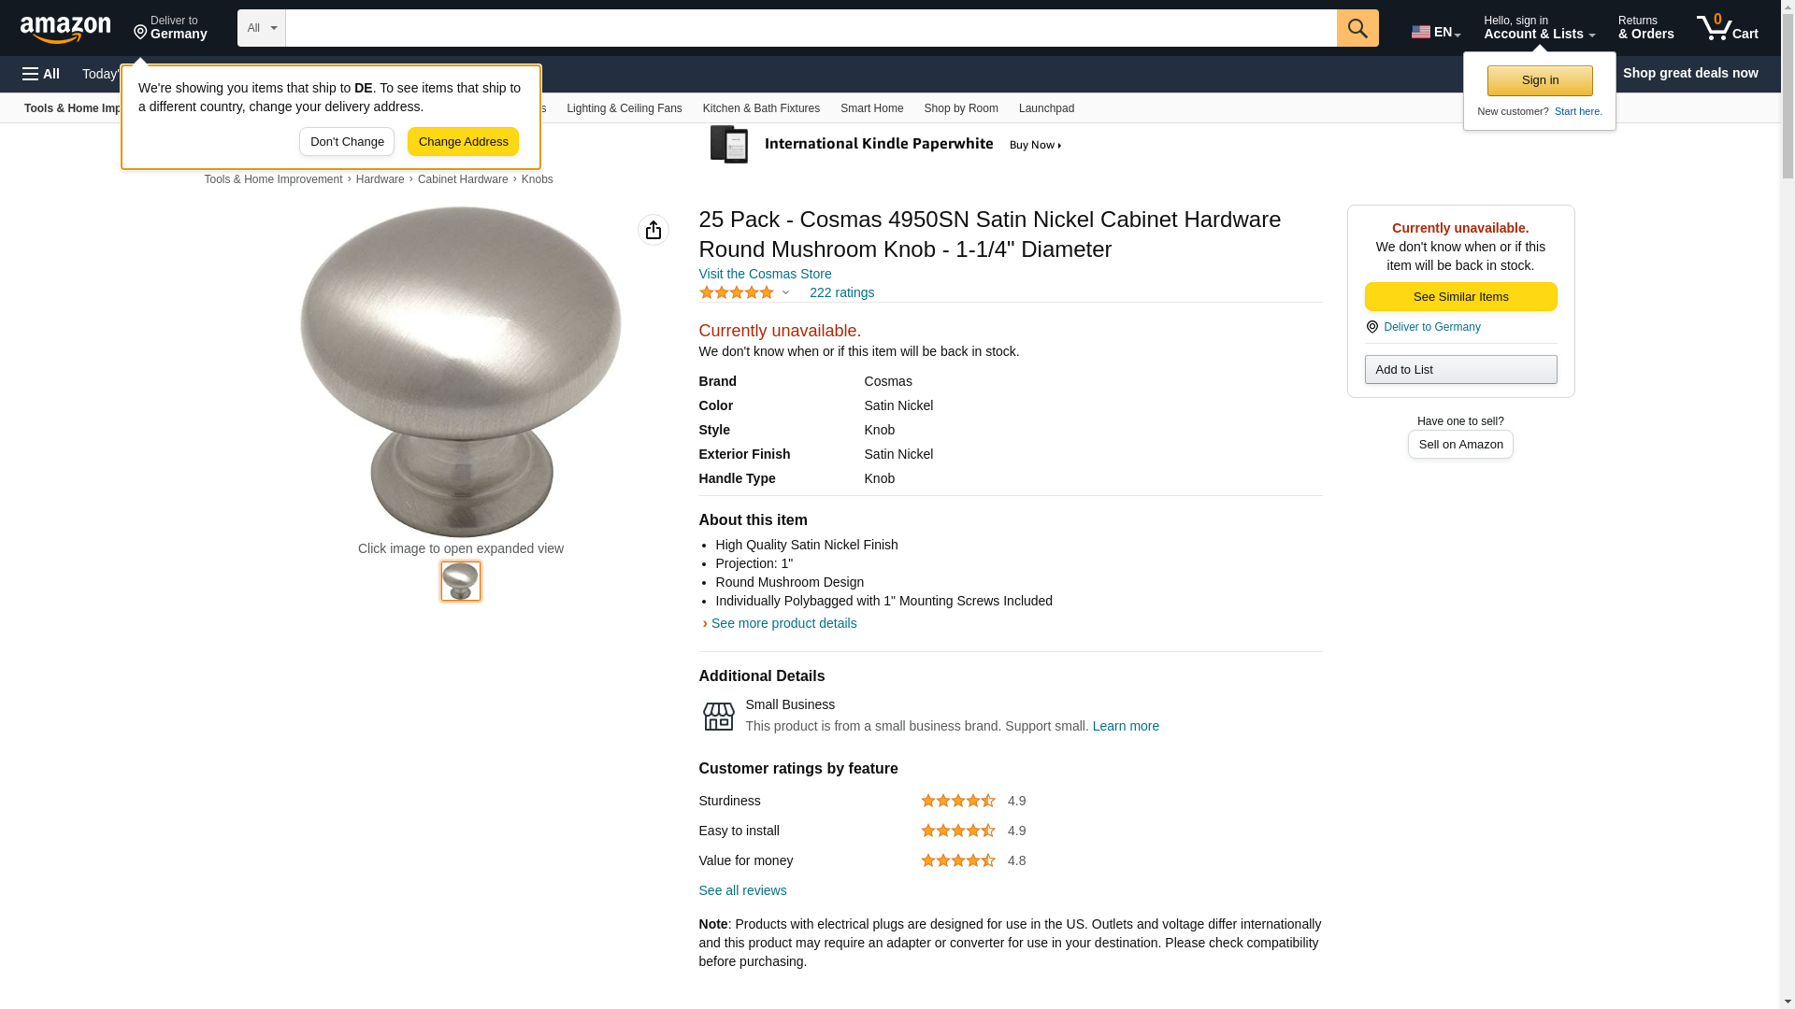Click the search magnifier button
Image resolution: width=1795 pixels, height=1009 pixels.
[x=1357, y=28]
